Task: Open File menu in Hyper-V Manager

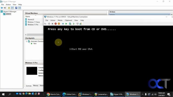Action: [x=2, y=5]
